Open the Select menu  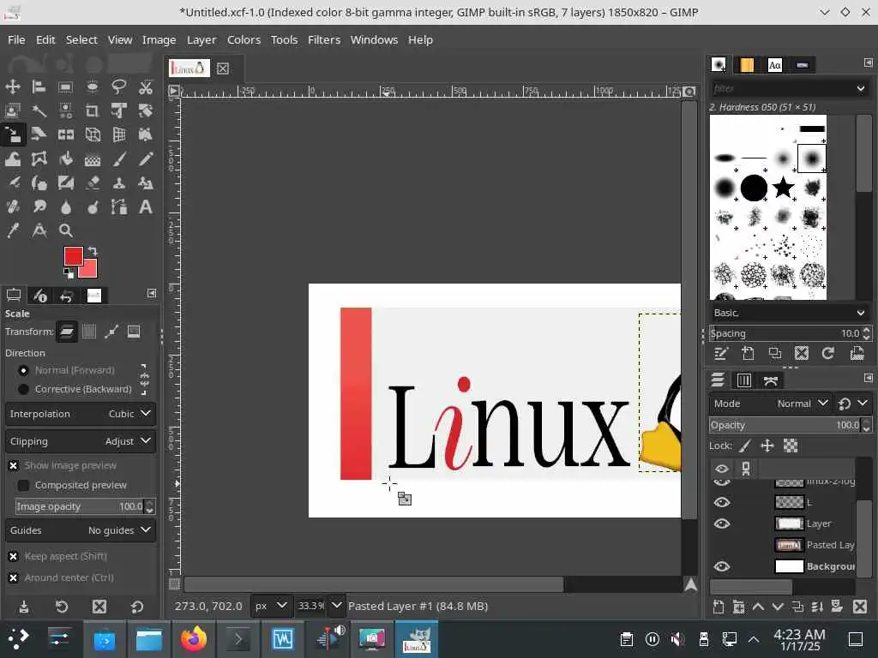(x=81, y=39)
